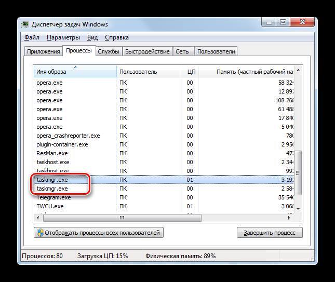Switch to the Службы tab
Screen dimensions: 335x282
(x=109, y=51)
